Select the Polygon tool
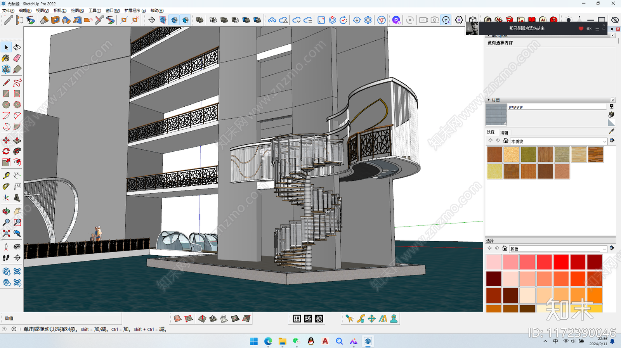This screenshot has width=621, height=348. [17, 105]
